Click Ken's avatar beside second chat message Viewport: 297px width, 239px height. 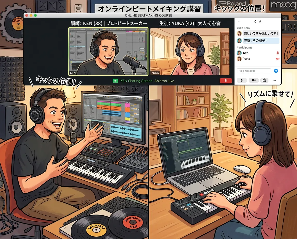point(239,40)
